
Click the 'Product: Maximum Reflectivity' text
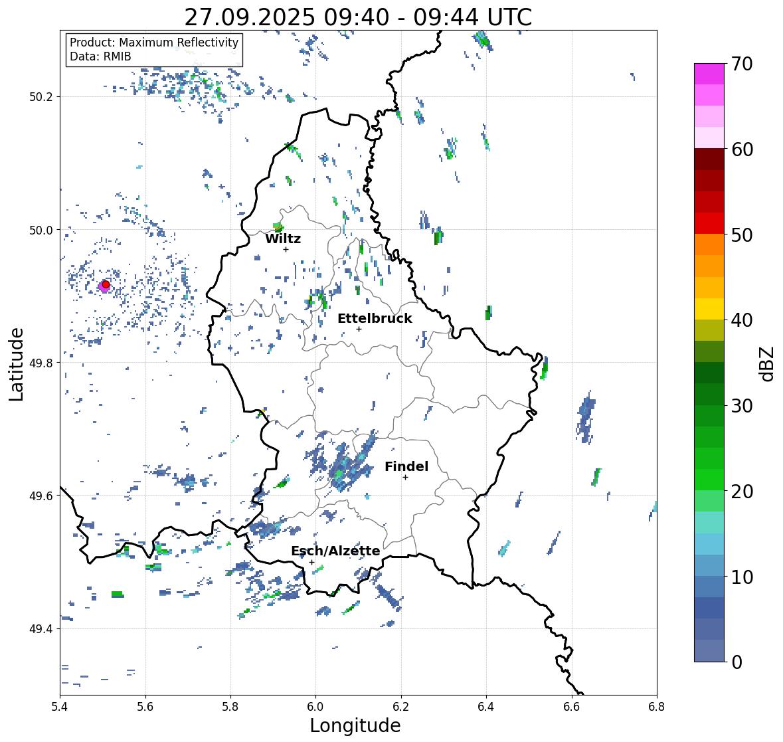point(154,43)
